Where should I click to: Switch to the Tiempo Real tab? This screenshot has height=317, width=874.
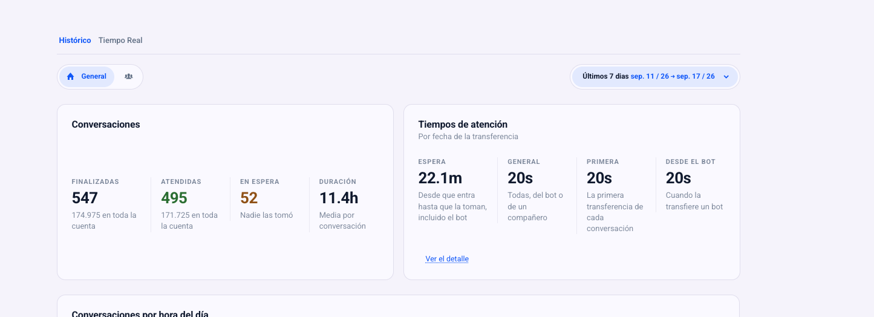120,41
